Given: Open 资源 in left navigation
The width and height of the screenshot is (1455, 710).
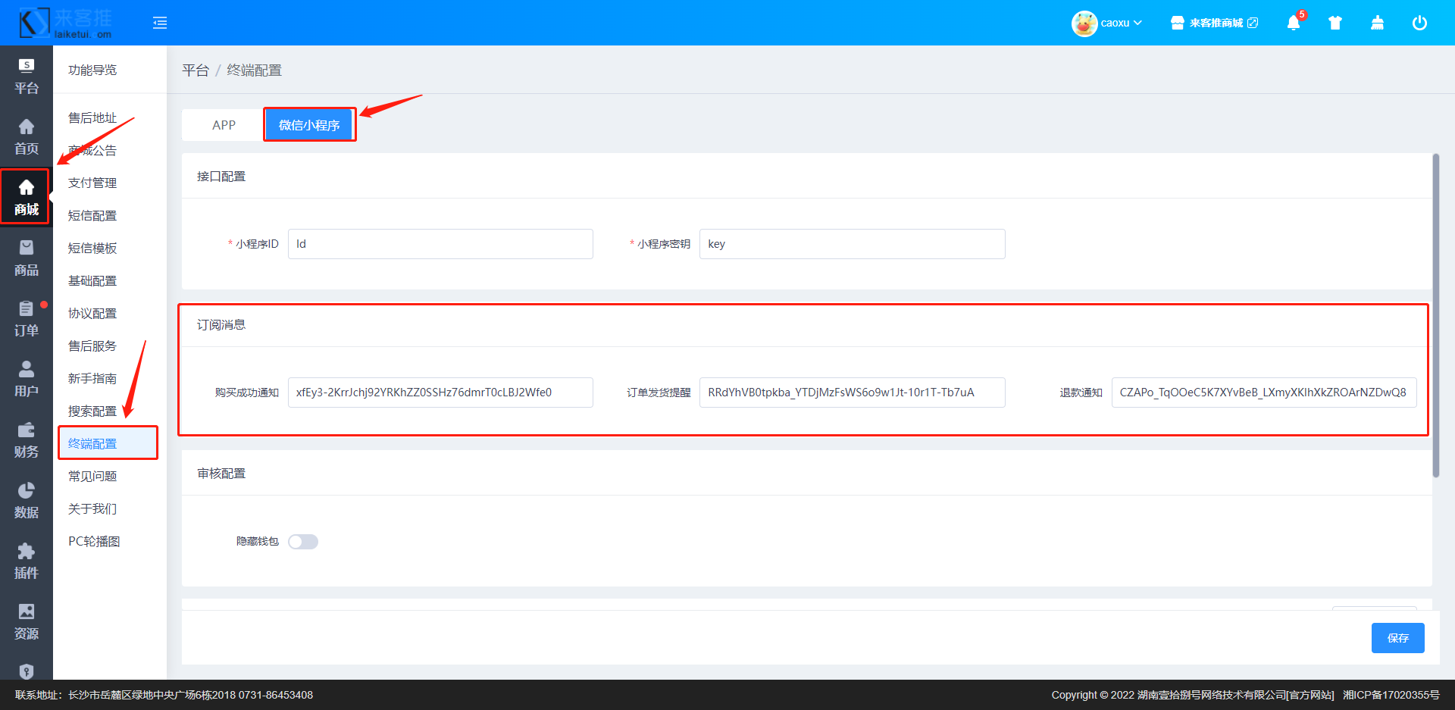Looking at the screenshot, I should pyautogui.click(x=27, y=621).
